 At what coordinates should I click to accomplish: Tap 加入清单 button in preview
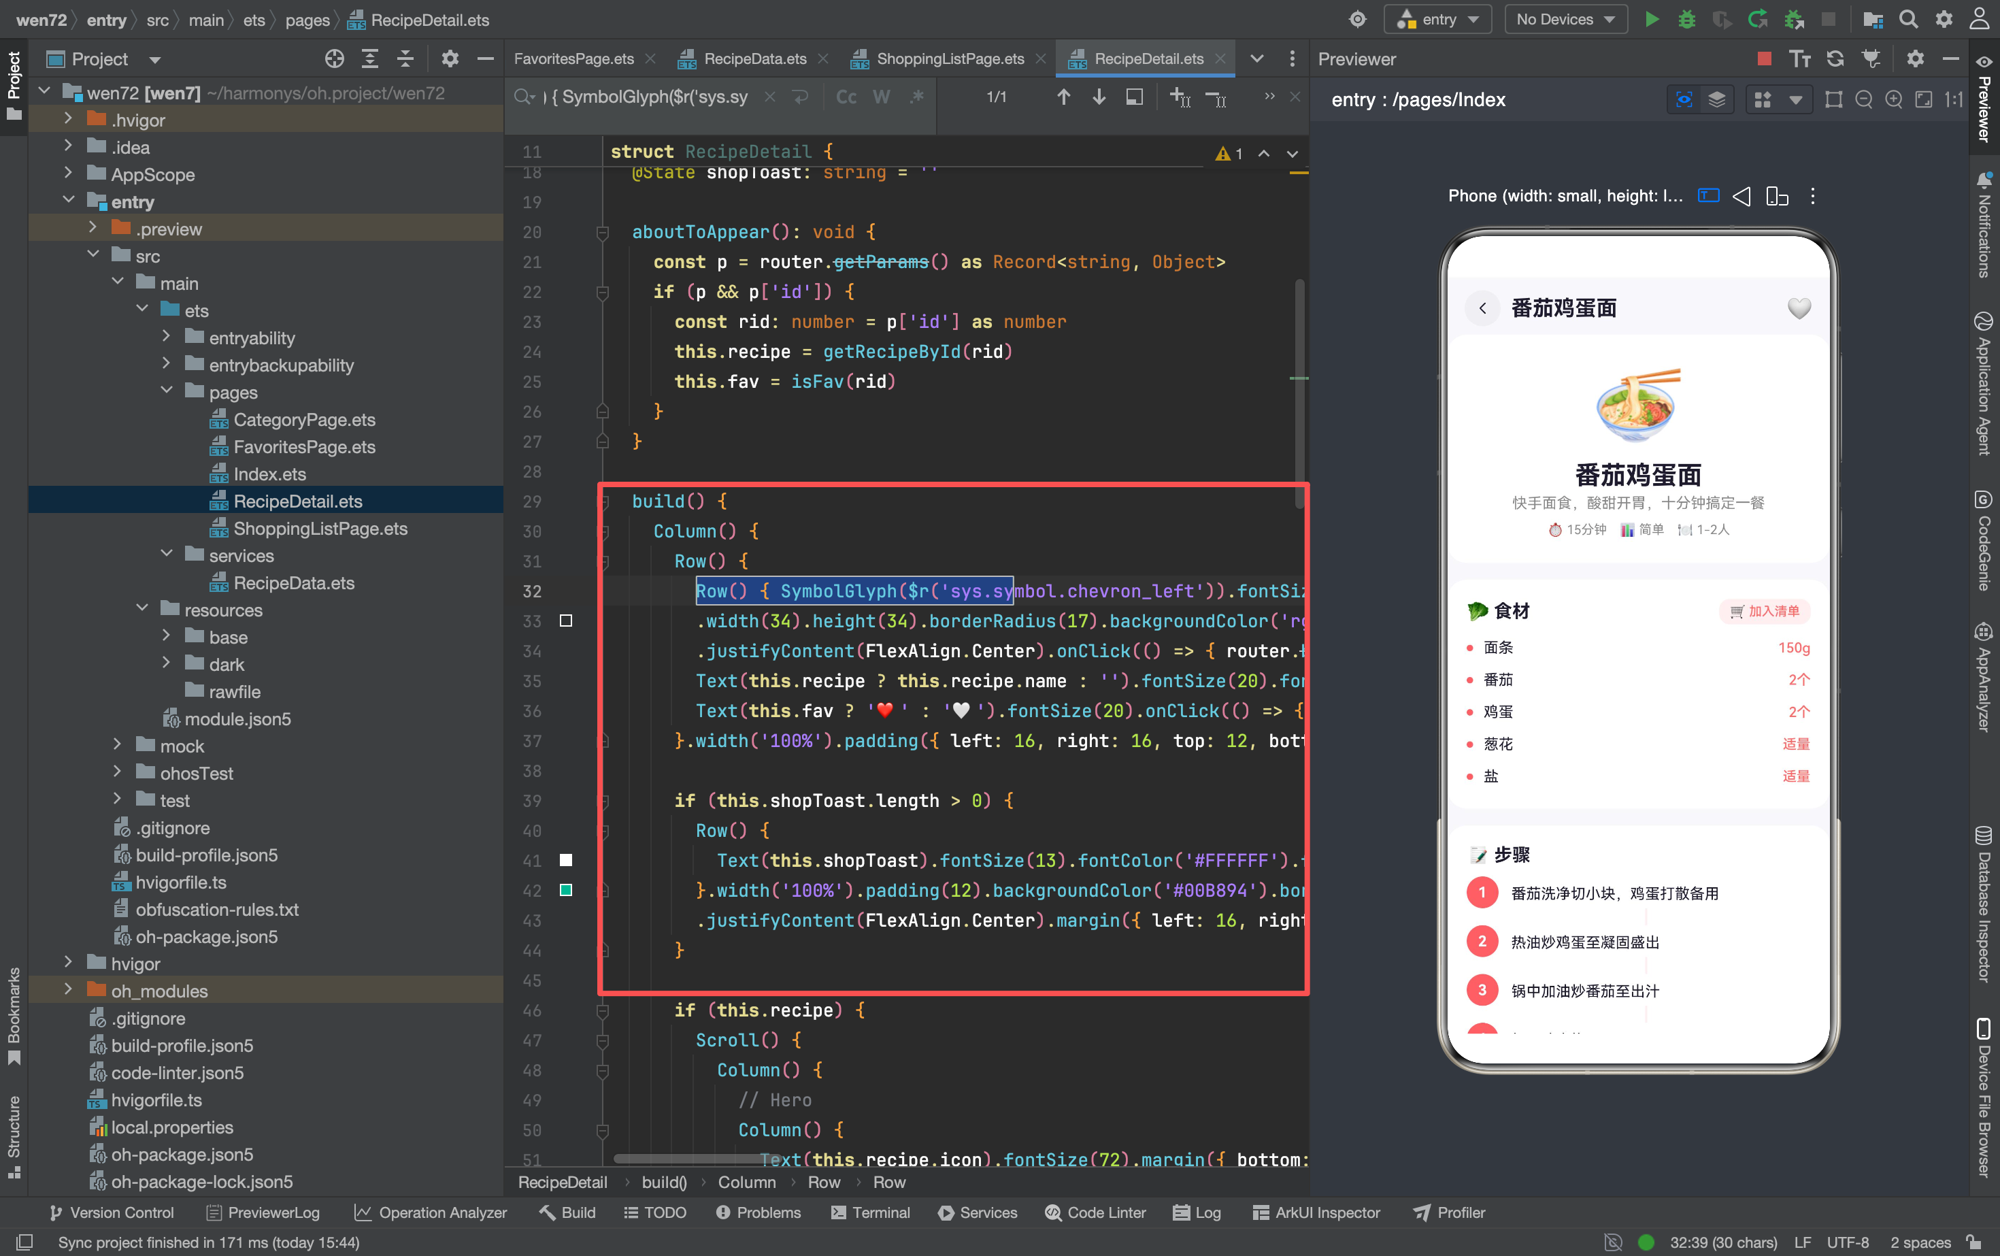1764,612
